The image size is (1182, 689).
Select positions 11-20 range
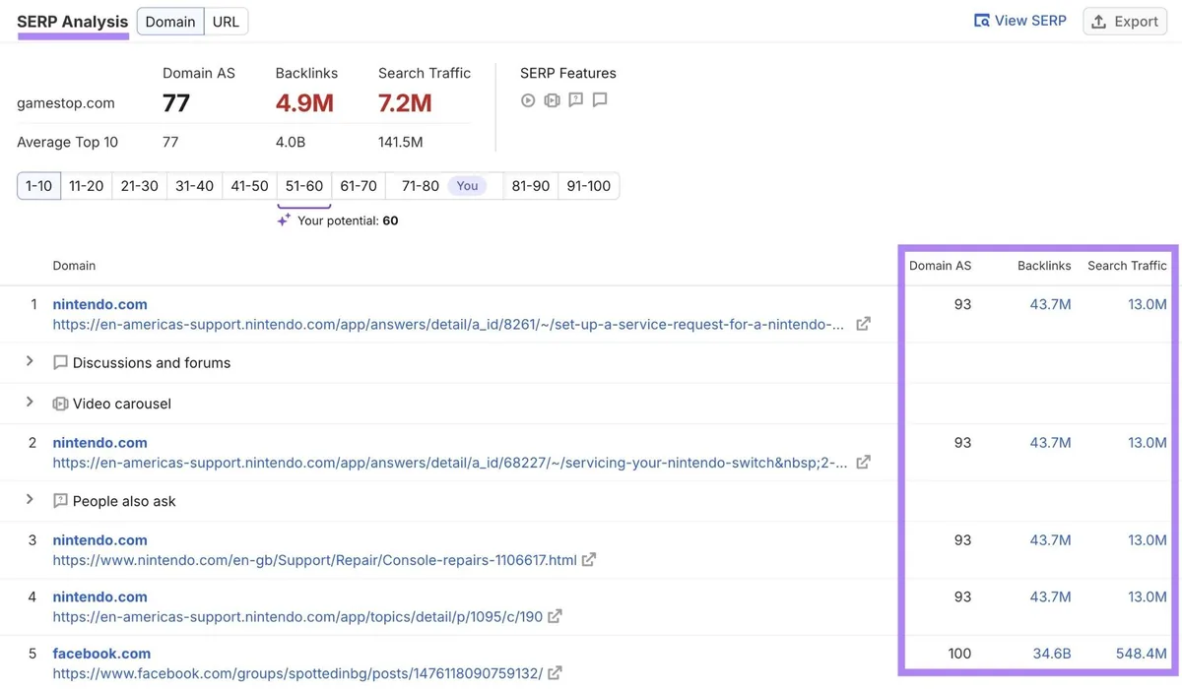[x=87, y=186]
